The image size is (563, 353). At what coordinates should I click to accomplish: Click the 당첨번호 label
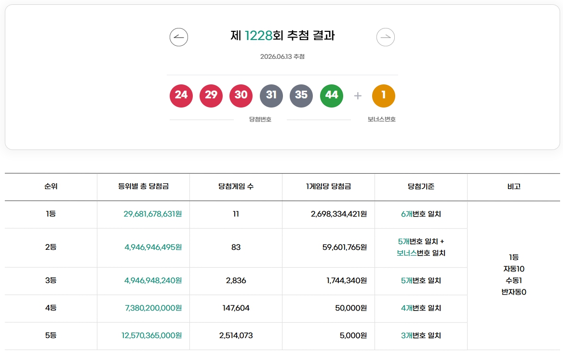(260, 119)
